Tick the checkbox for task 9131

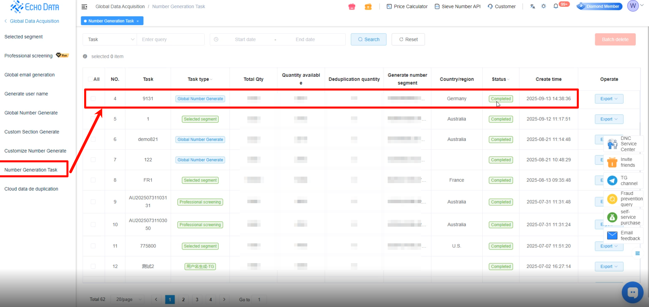[93, 99]
